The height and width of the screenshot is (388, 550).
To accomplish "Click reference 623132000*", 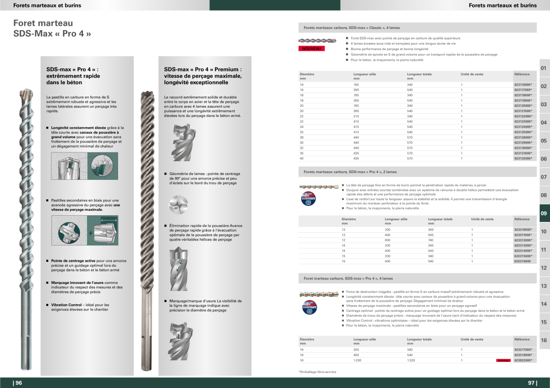I will tap(523, 159).
